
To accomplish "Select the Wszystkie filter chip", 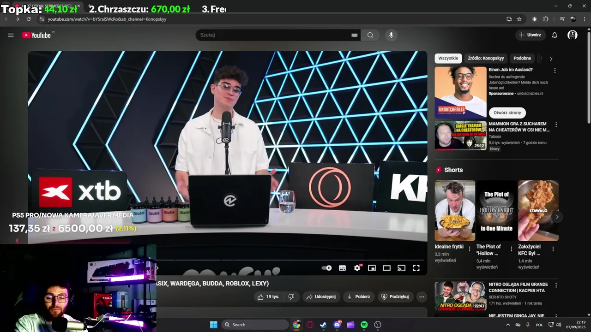I will click(x=448, y=58).
